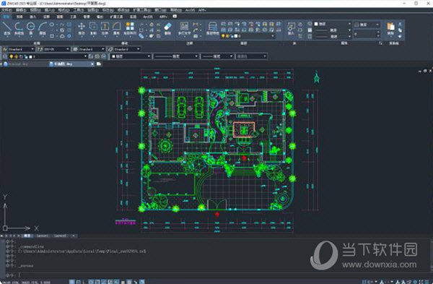The width and height of the screenshot is (433, 284).
Task: Switch to the Drawing1.dwg document tab
Action: coord(18,64)
